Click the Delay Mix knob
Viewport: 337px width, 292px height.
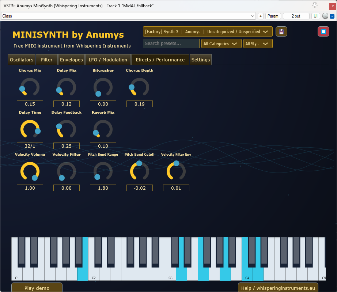pos(67,87)
